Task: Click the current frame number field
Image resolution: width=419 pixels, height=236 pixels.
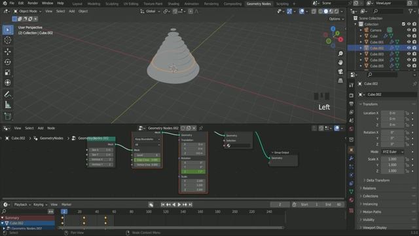Action: pyautogui.click(x=280, y=205)
